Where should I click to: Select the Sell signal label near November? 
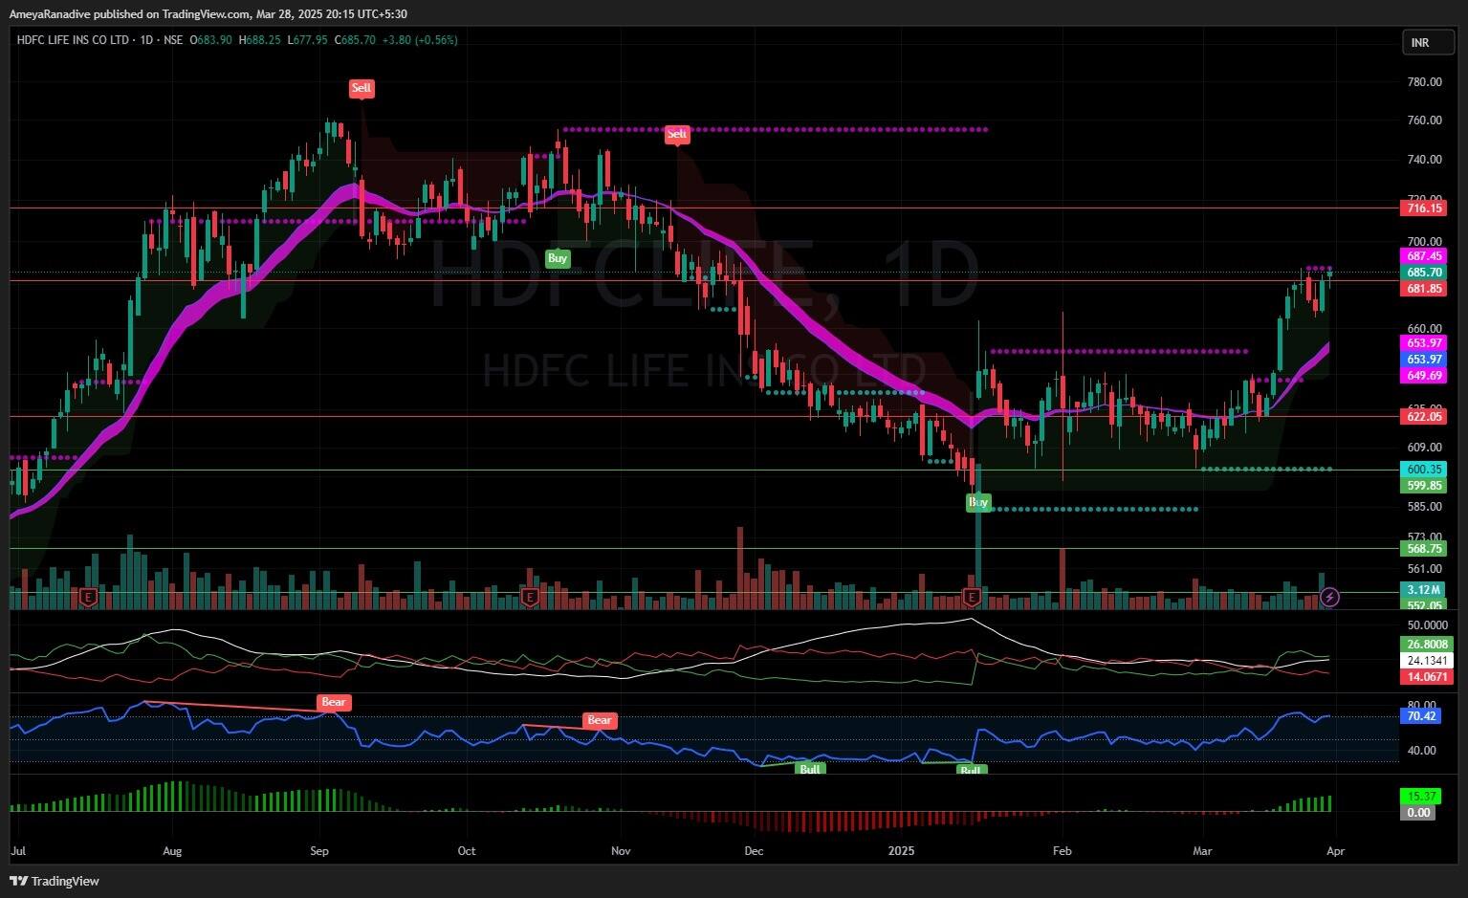point(677,135)
